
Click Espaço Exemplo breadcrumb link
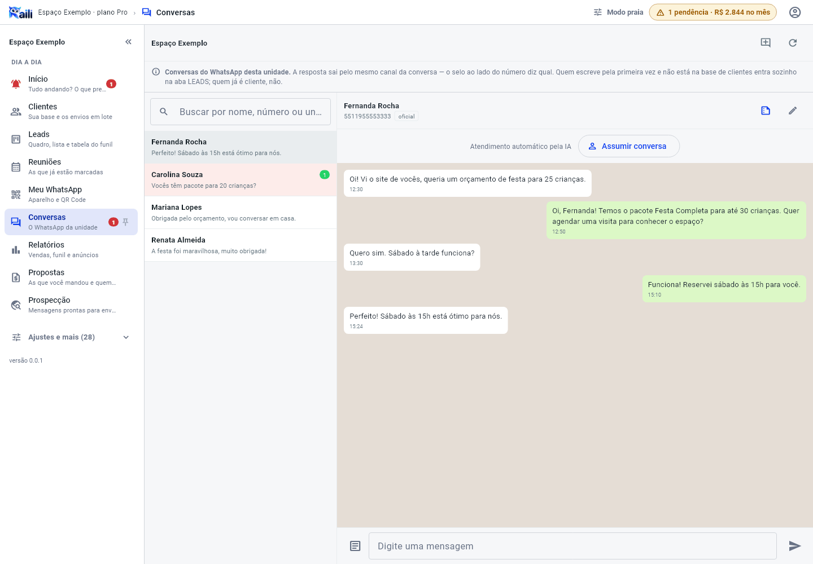click(x=83, y=12)
